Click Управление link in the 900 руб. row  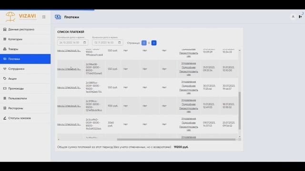tap(189, 100)
